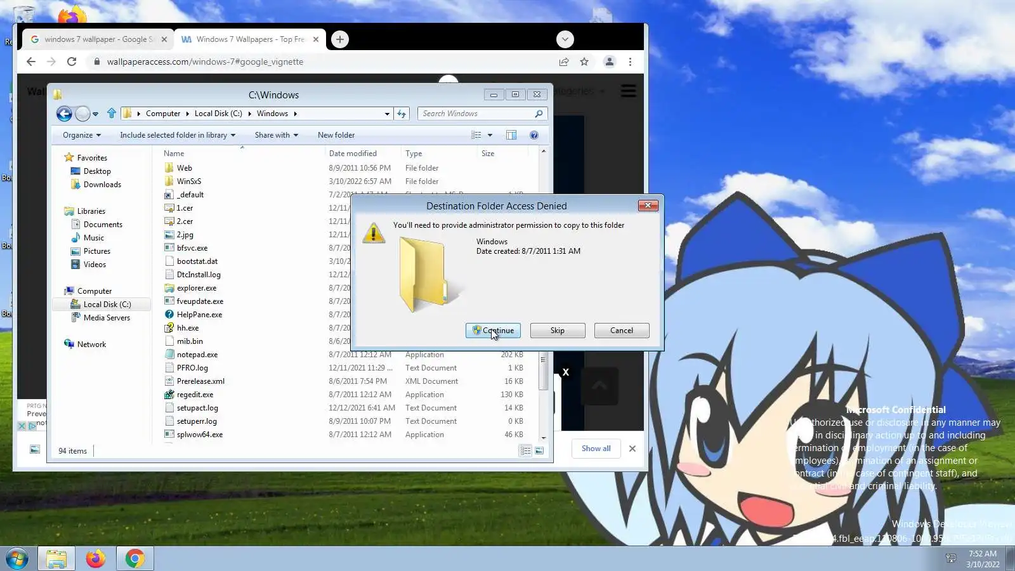The image size is (1015, 571).
Task: Expand the recent pages arrow near Back button
Action: coord(95,114)
